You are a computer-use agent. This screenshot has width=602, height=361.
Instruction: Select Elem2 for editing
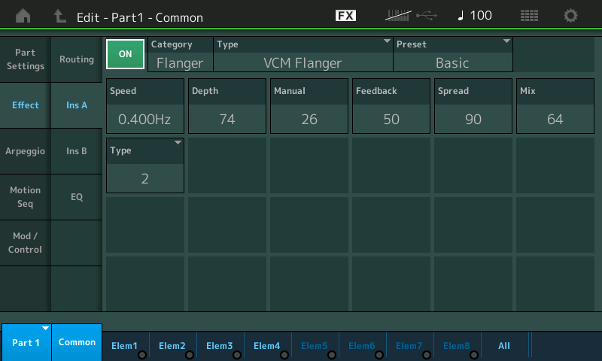pos(173,346)
